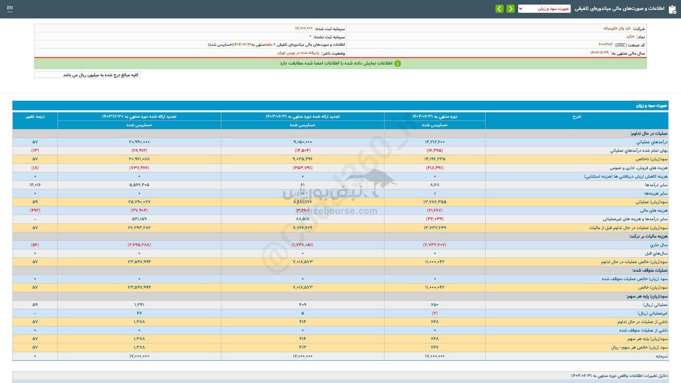Image resolution: width=681 pixels, height=383 pixels.
Task: Click the شرح column header
Action: tap(577, 117)
